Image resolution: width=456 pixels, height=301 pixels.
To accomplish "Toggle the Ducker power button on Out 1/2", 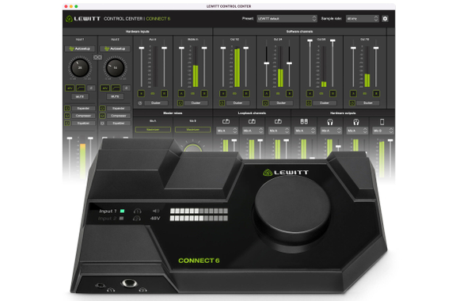I will click(222, 103).
